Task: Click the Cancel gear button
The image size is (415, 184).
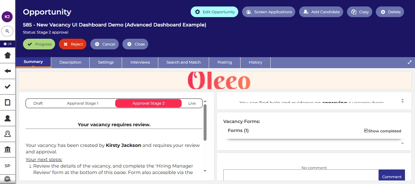Action: pyautogui.click(x=105, y=44)
